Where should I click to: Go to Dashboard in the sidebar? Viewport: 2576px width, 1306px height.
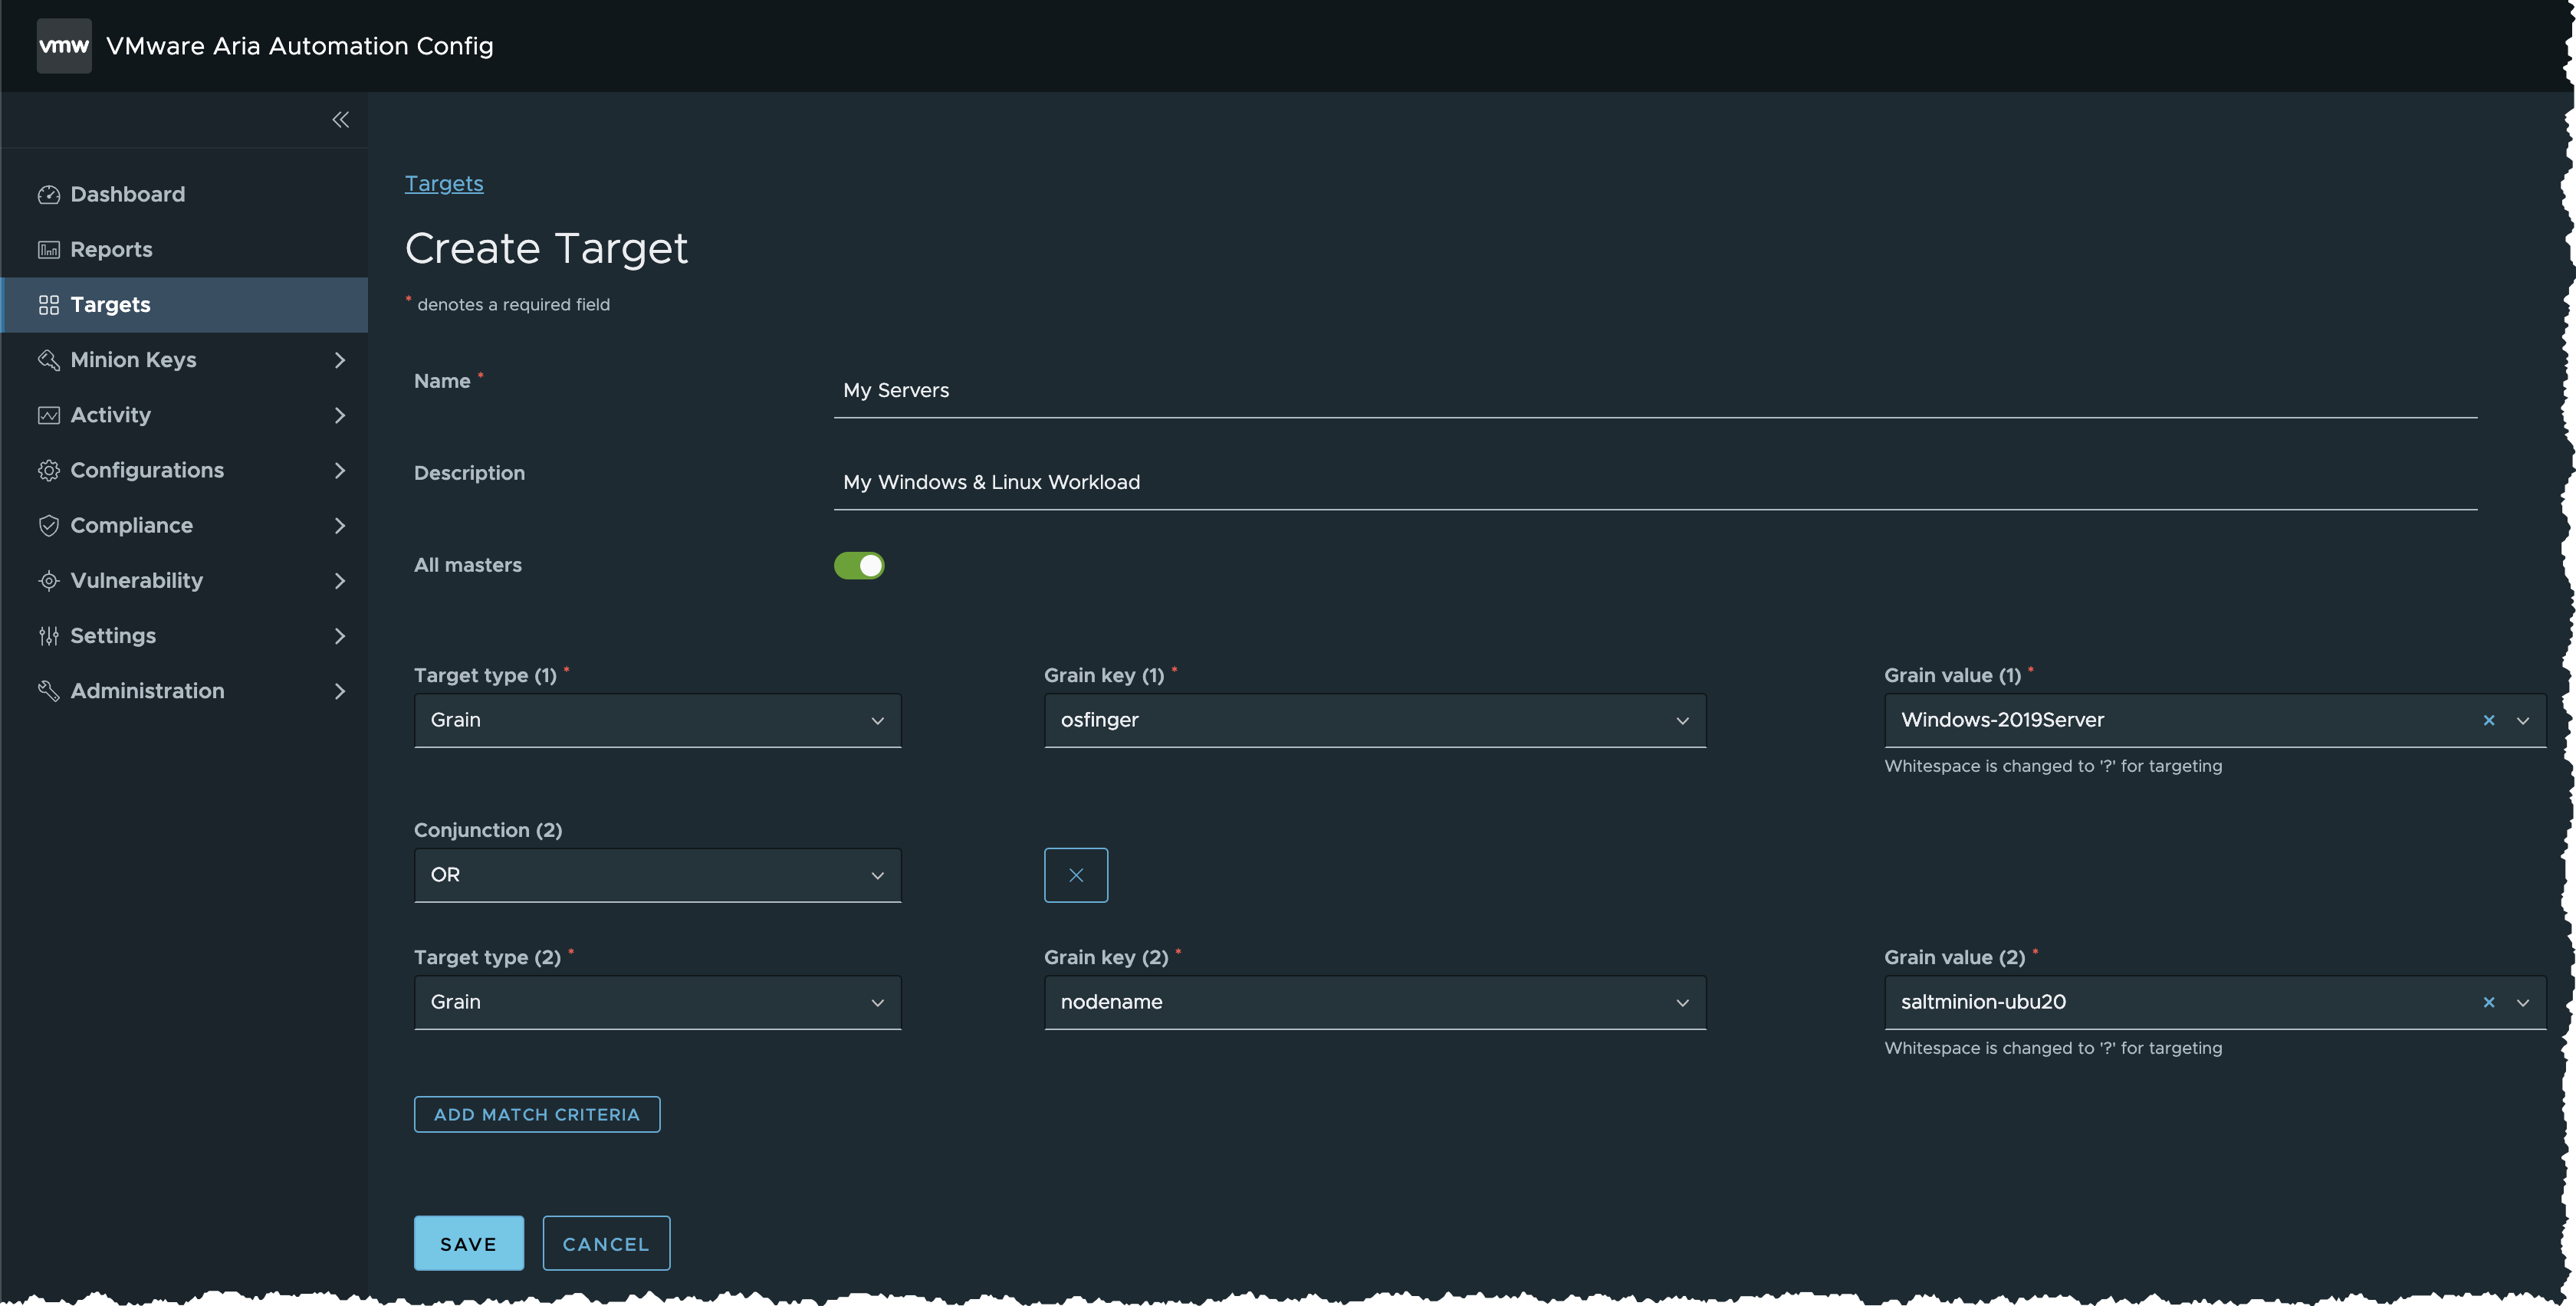click(x=185, y=195)
